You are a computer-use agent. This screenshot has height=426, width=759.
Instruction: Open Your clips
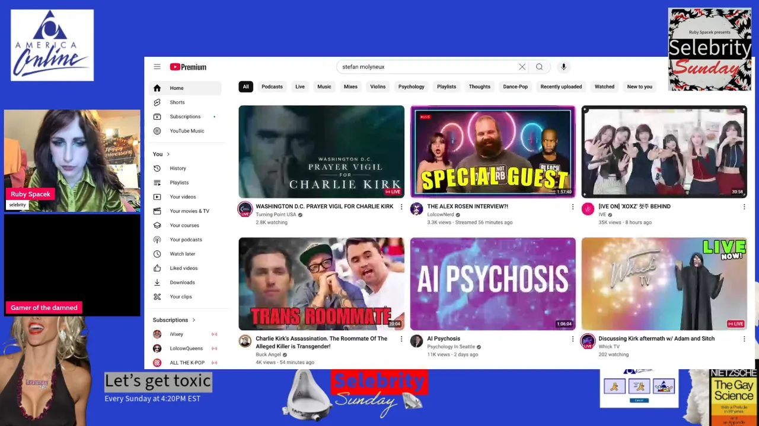click(x=185, y=296)
